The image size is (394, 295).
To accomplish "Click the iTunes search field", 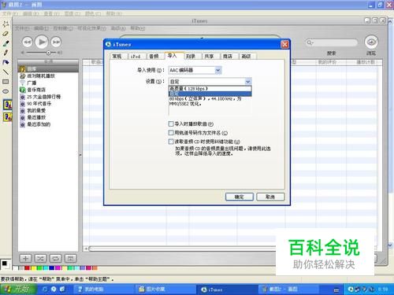I will pyautogui.click(x=332, y=42).
